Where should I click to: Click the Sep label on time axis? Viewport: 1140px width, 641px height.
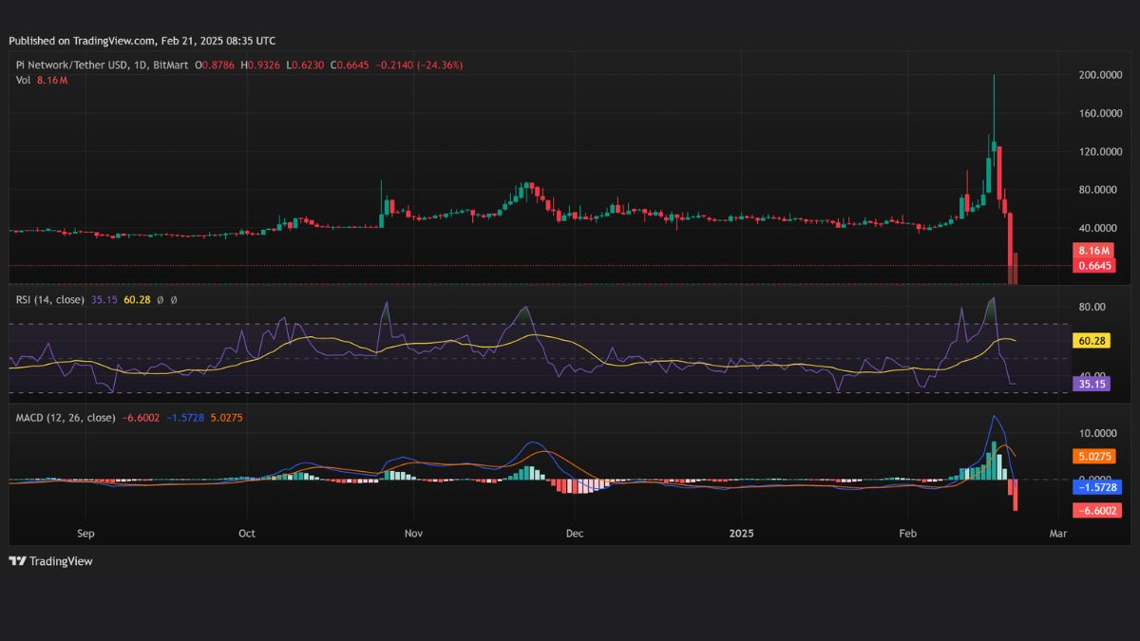coord(86,534)
